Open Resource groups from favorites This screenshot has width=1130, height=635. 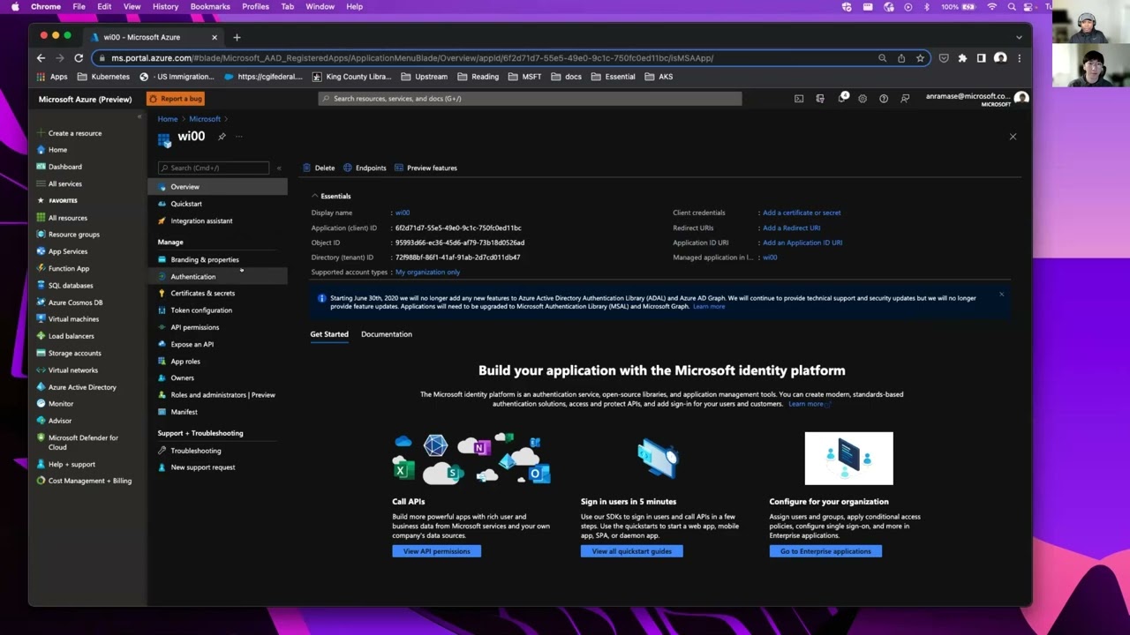(73, 235)
